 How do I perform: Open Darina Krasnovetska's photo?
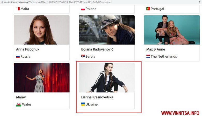click(x=107, y=78)
